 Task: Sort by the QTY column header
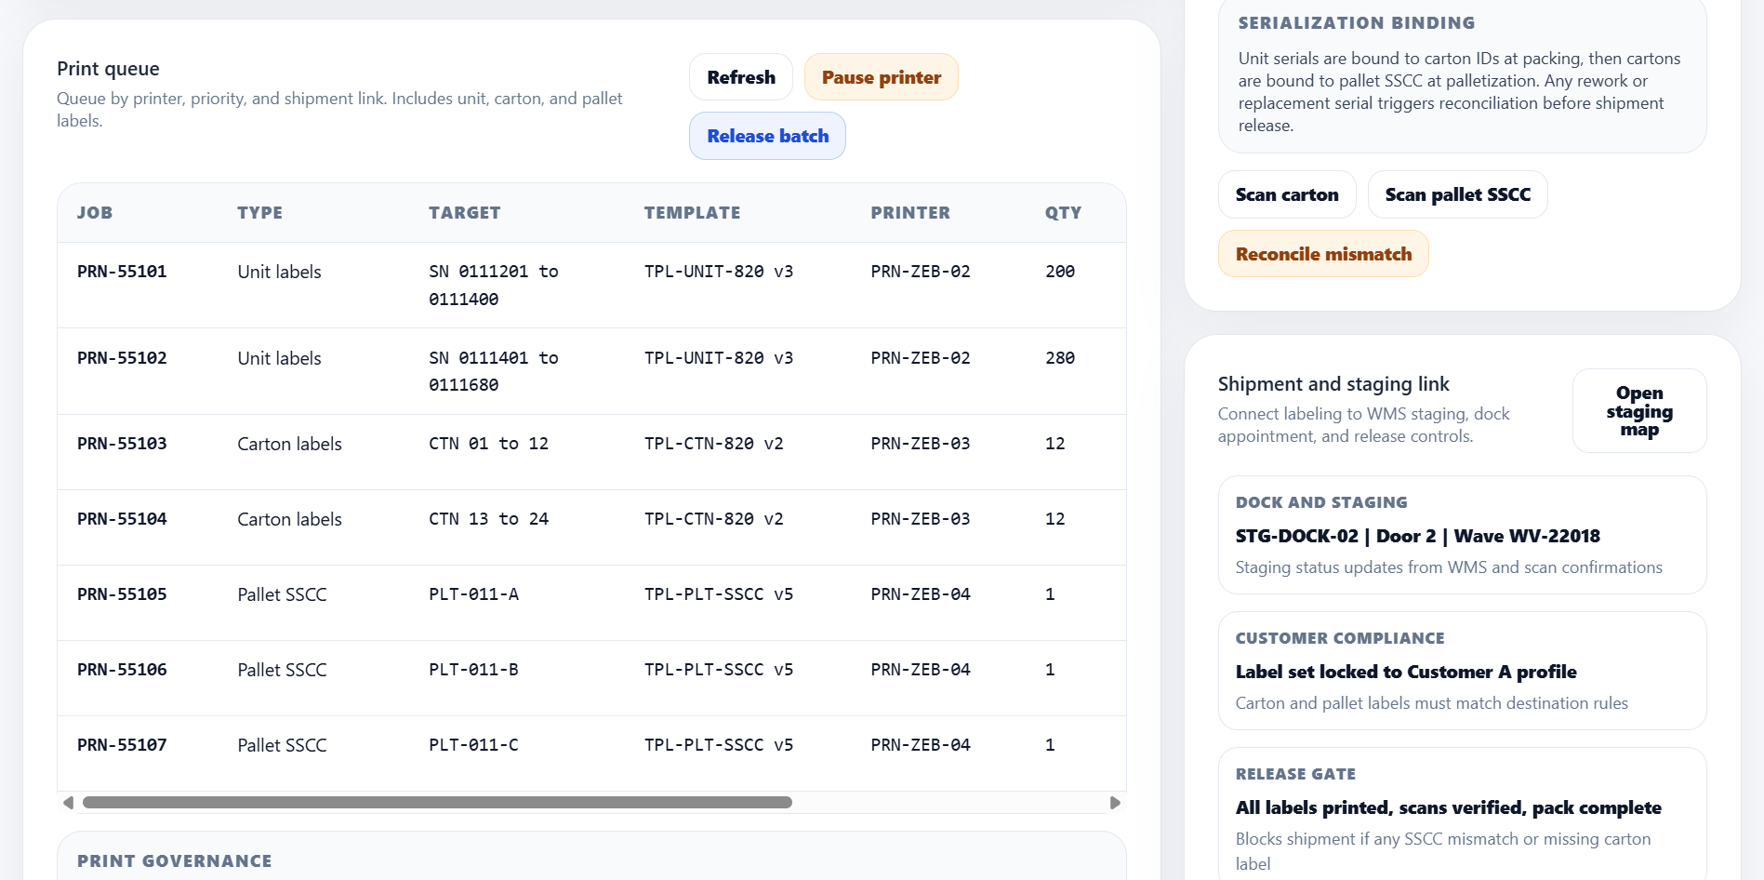click(x=1063, y=213)
